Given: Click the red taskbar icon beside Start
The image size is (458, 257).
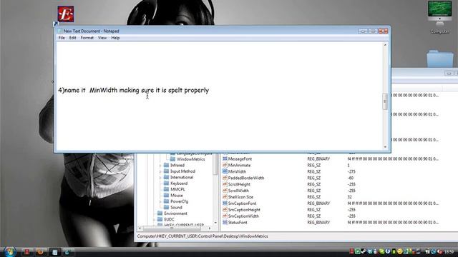Looking at the screenshot, I should pos(26,252).
